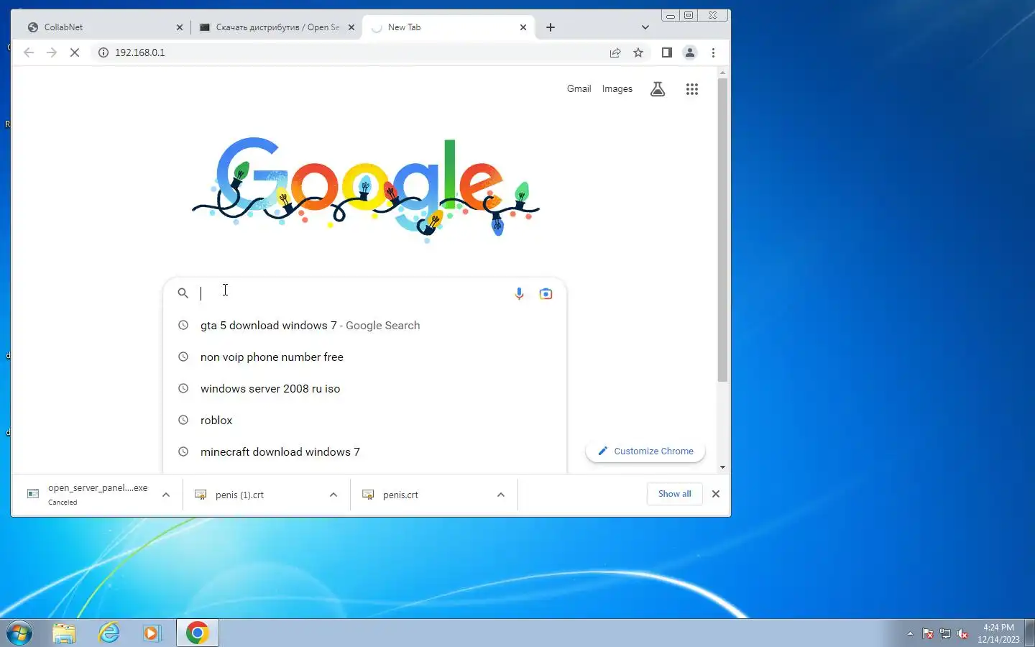
Task: Click the Customize Chrome button
Action: pyautogui.click(x=645, y=451)
